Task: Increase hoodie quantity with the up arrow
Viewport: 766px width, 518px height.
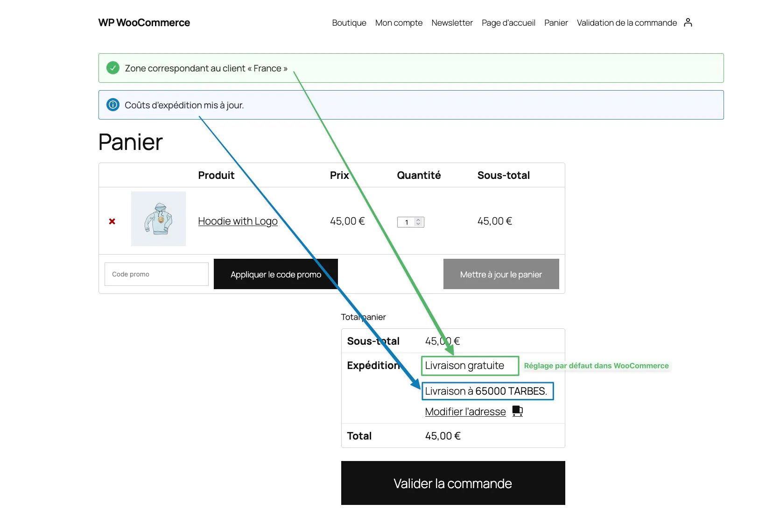Action: (x=418, y=220)
